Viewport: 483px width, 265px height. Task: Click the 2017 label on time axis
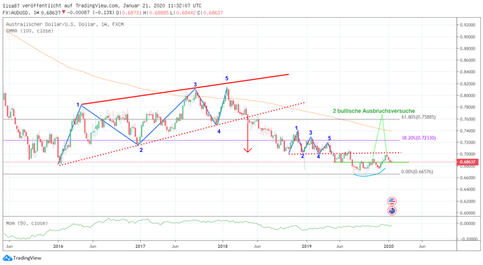(140, 247)
